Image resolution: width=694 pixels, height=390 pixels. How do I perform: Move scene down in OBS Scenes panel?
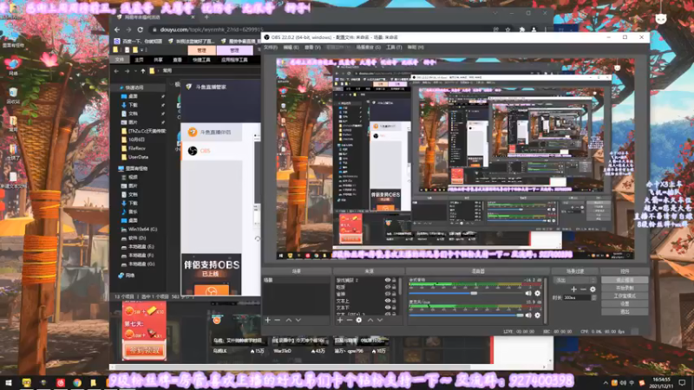(298, 320)
